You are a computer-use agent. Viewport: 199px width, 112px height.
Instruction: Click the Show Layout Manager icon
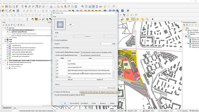click(14, 7)
